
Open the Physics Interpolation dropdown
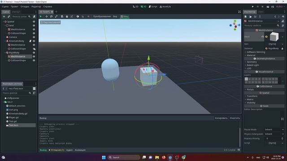pyautogui.click(x=274, y=134)
